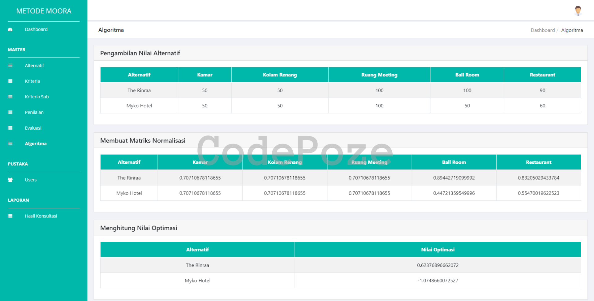Click the list icon beside Penilaian
The width and height of the screenshot is (594, 301).
tap(10, 112)
